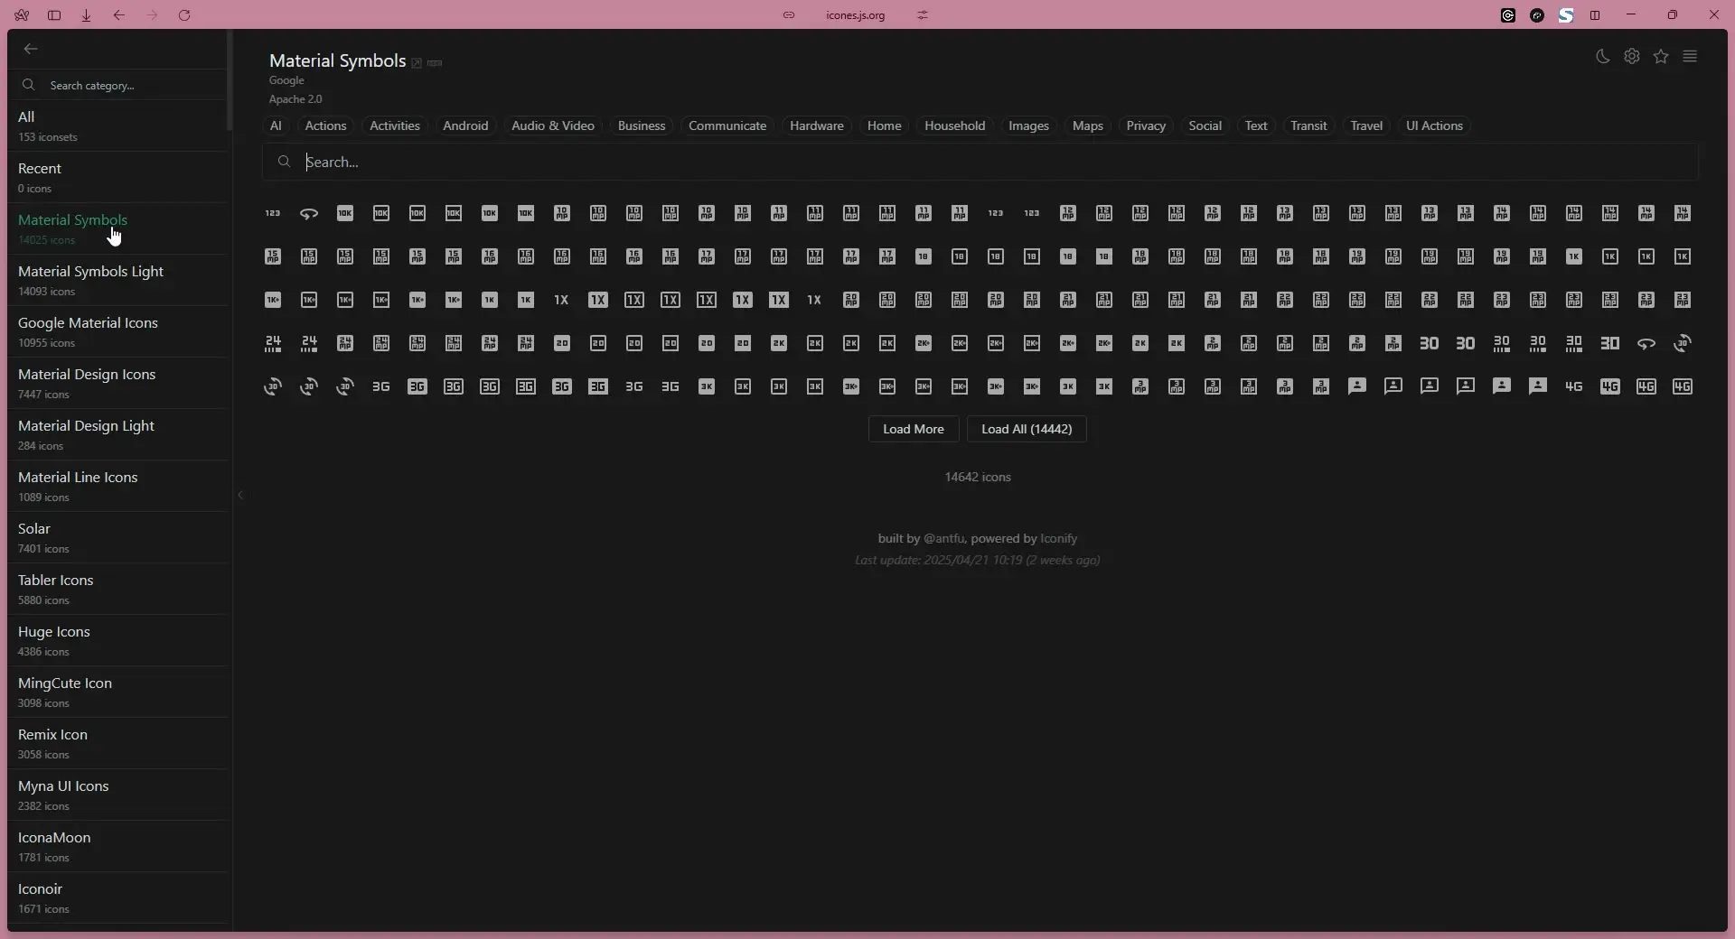Screen dimensions: 1735x939
Task: Toggle the window layout icon beside icones.js.org
Action: pos(923,15)
